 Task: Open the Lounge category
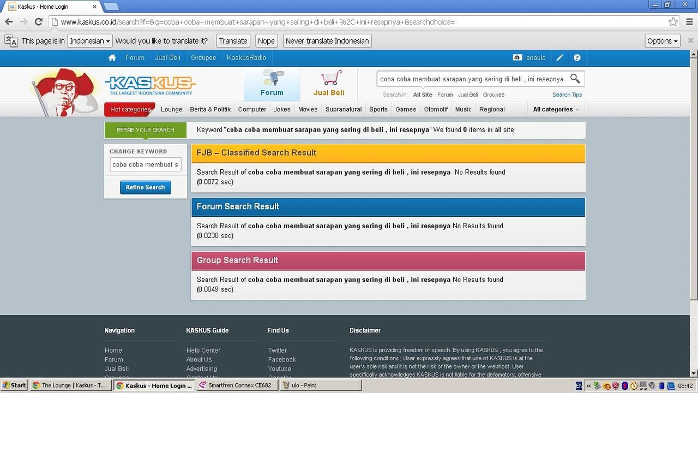tap(171, 109)
